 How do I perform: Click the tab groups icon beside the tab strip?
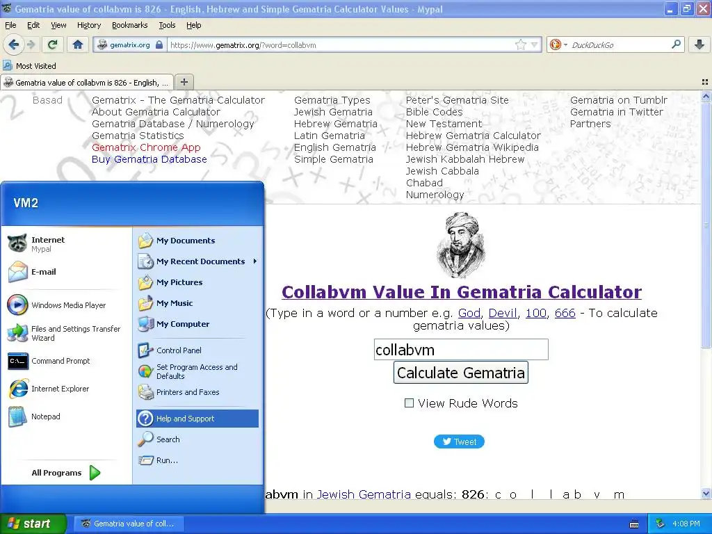[x=705, y=82]
